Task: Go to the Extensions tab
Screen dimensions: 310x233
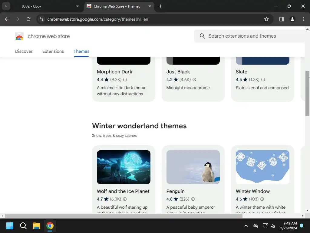Action: coord(53,51)
